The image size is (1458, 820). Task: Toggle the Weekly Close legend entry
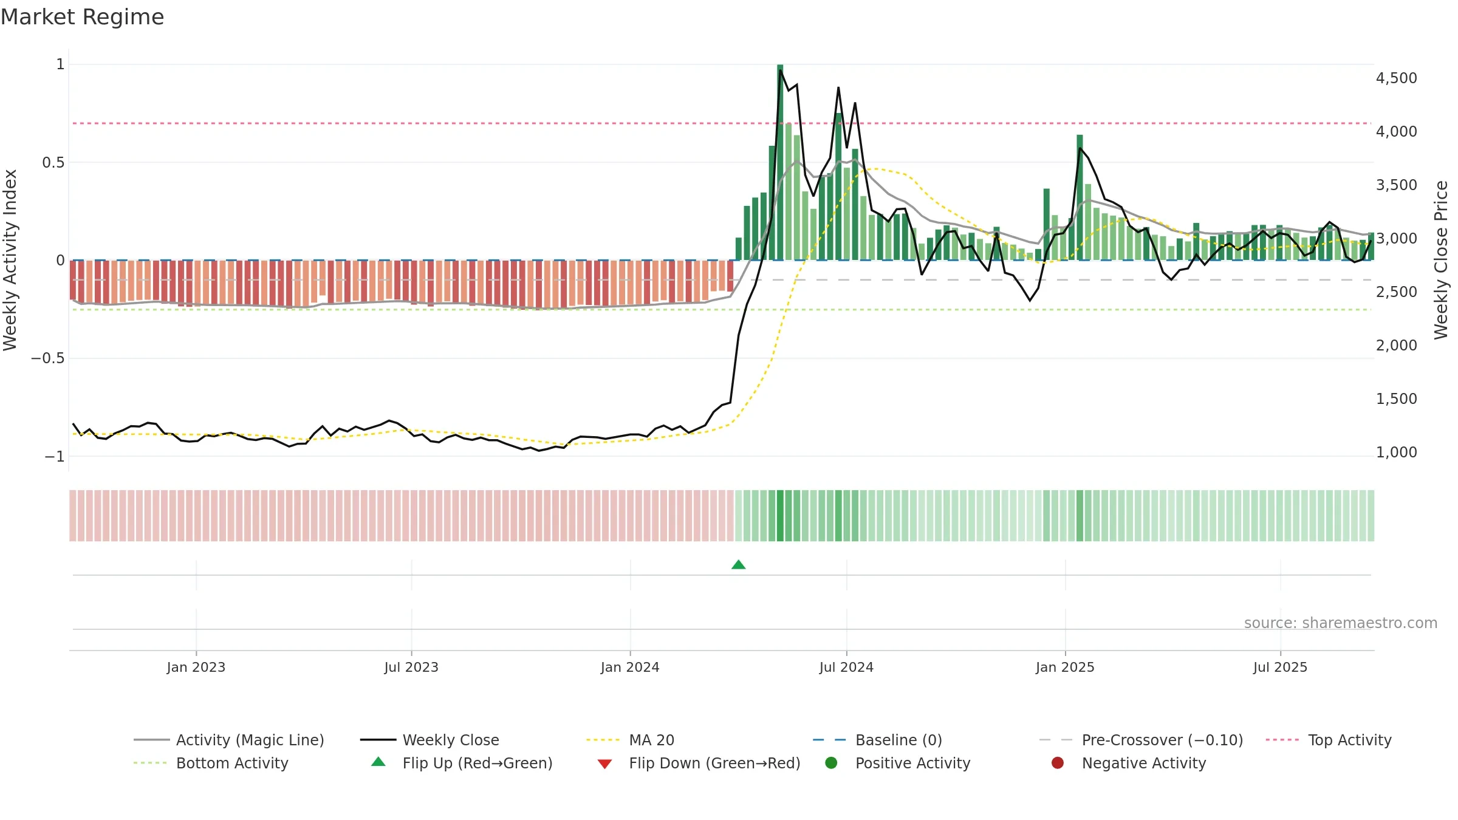click(x=430, y=740)
